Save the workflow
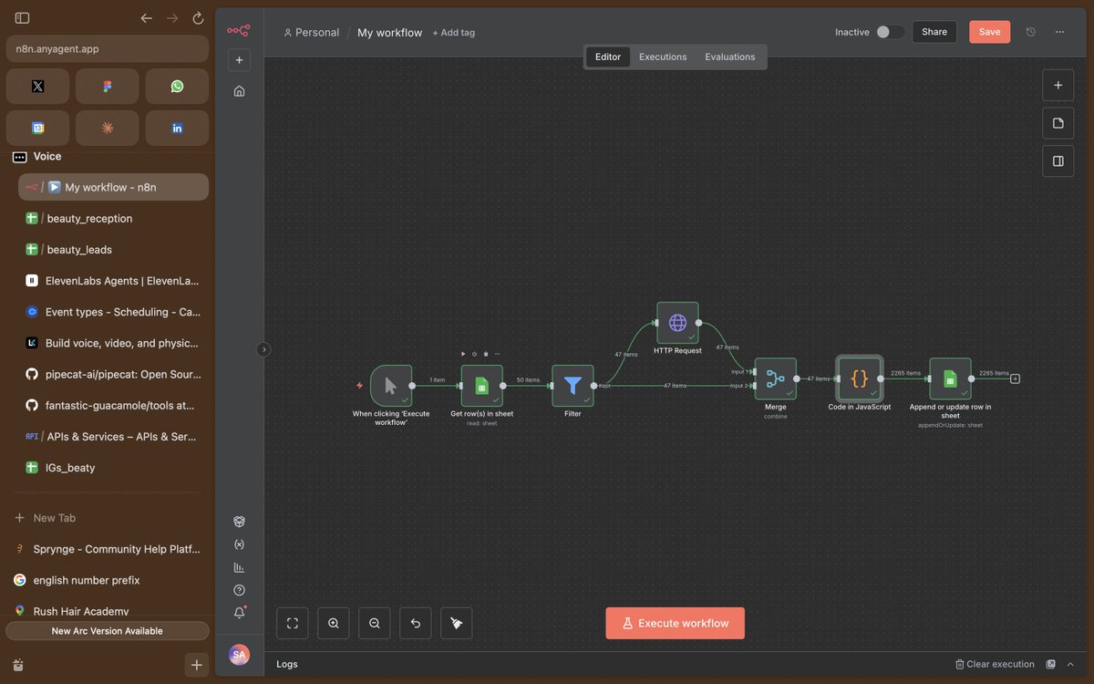1094x684 pixels. click(x=989, y=31)
